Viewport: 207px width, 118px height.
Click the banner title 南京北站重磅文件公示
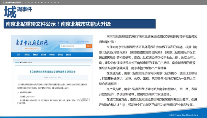click(x=31, y=24)
